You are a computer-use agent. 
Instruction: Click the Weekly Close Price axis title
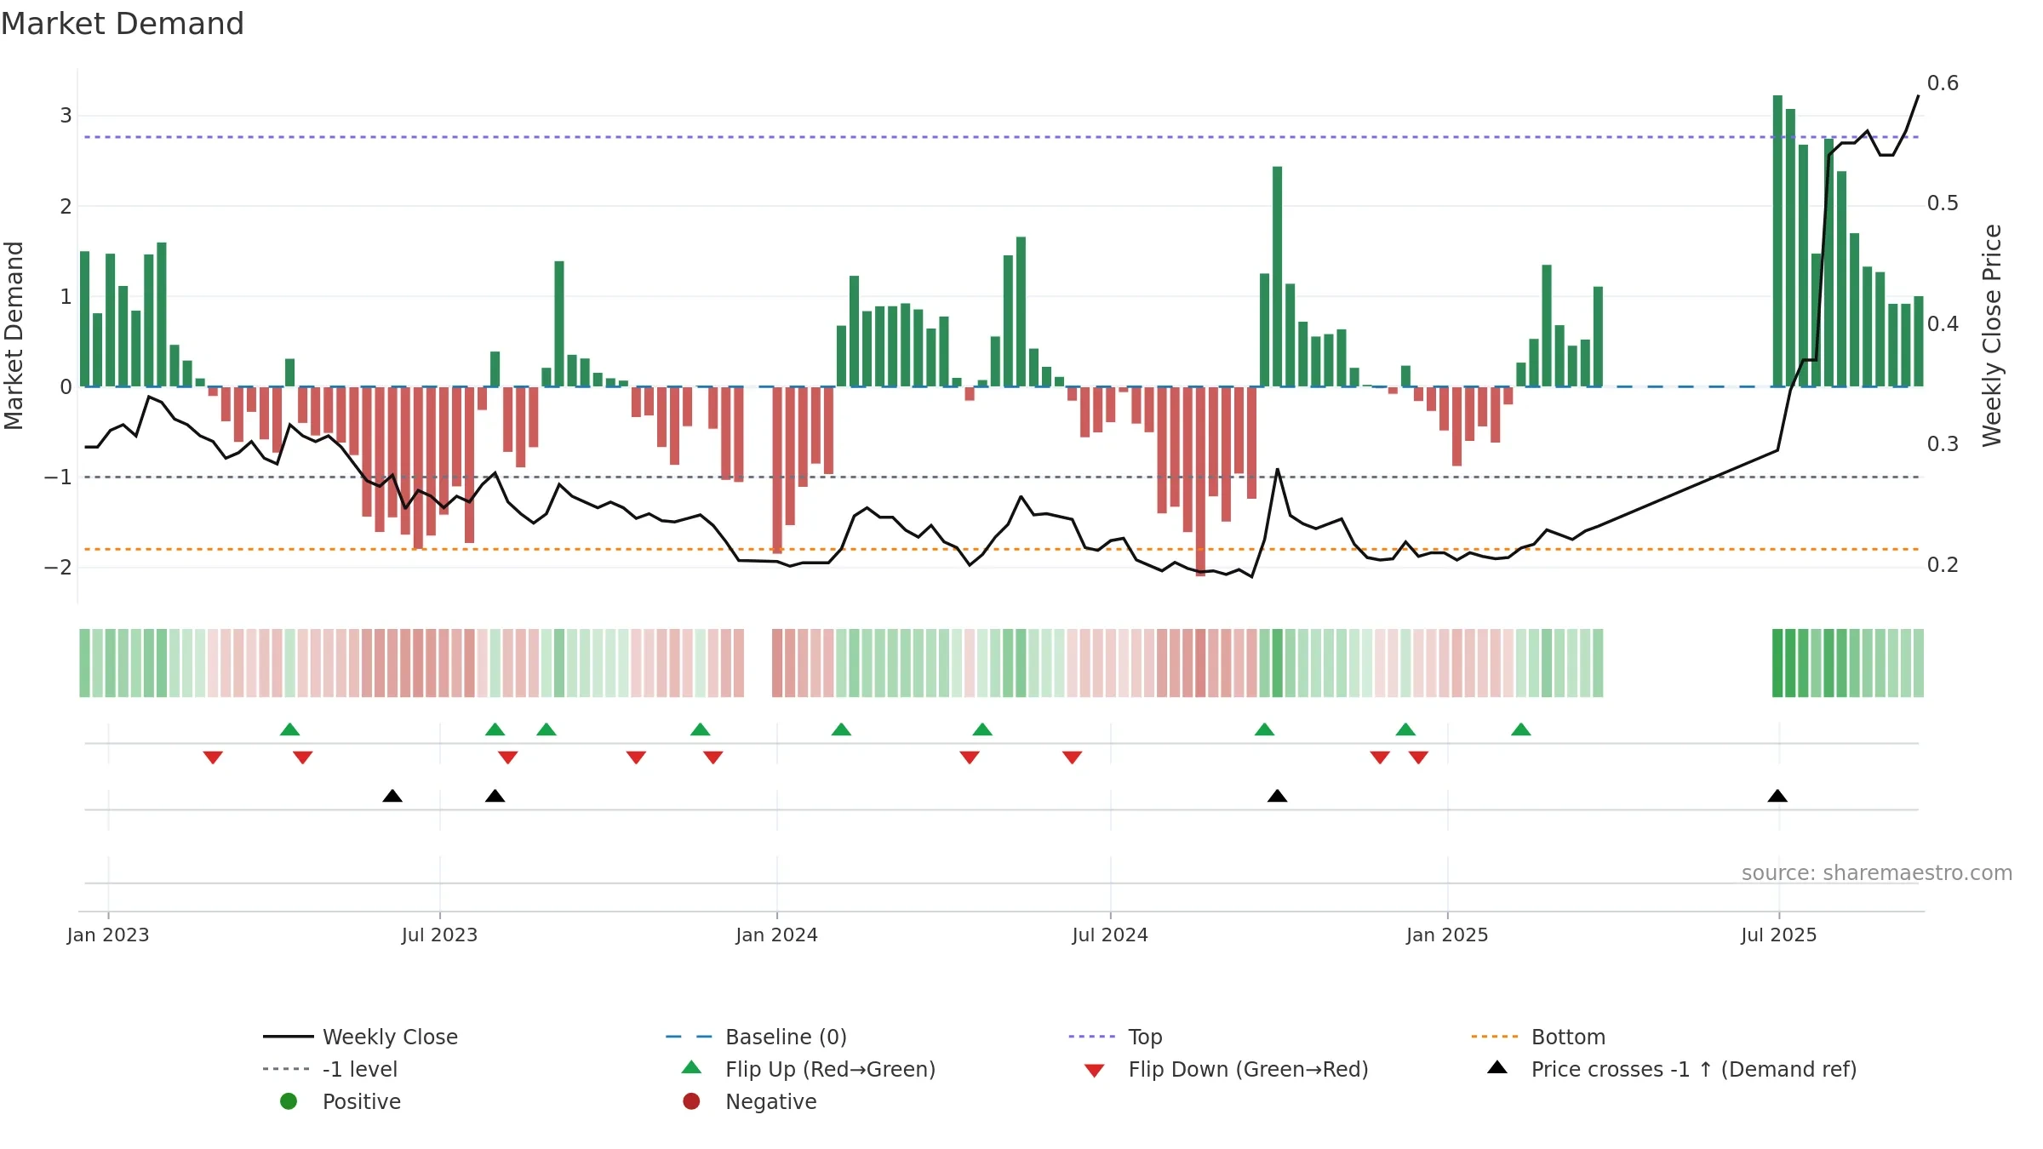point(1991,335)
